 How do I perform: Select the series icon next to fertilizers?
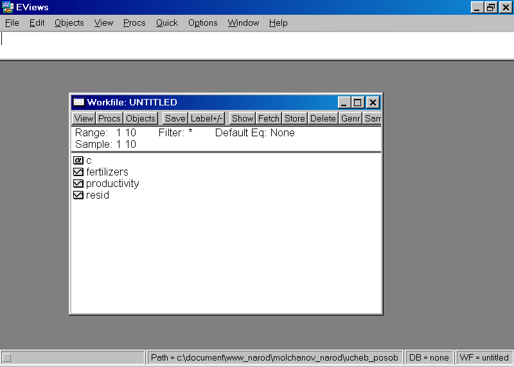pos(78,172)
